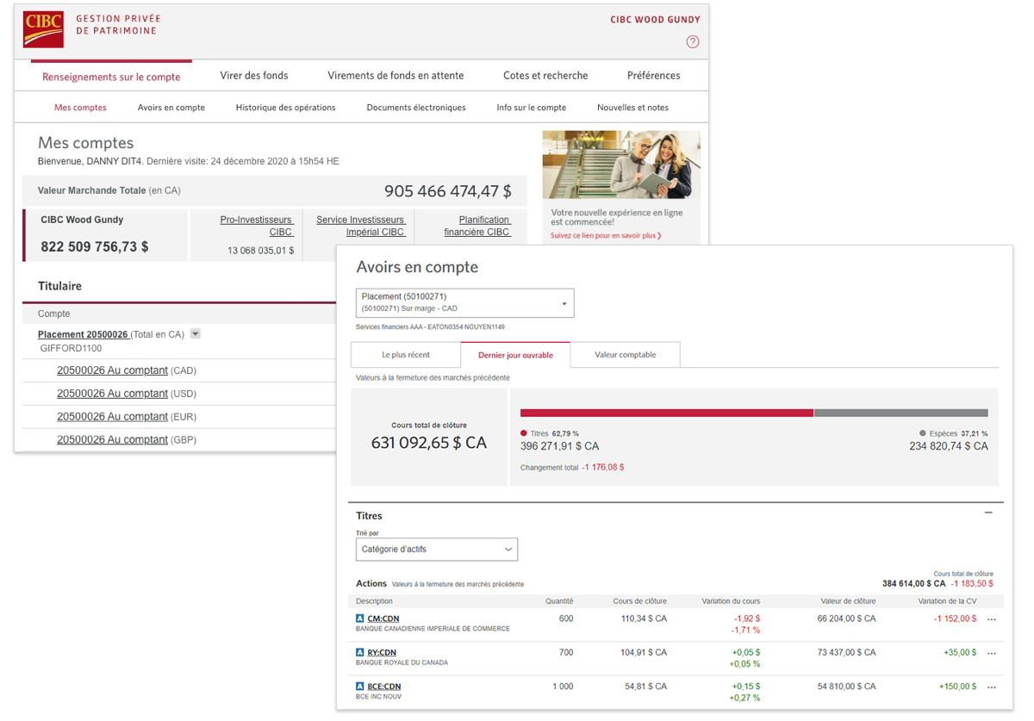Open the RY:CDN security link
Viewport: 1034px width, 721px height.
pos(382,652)
